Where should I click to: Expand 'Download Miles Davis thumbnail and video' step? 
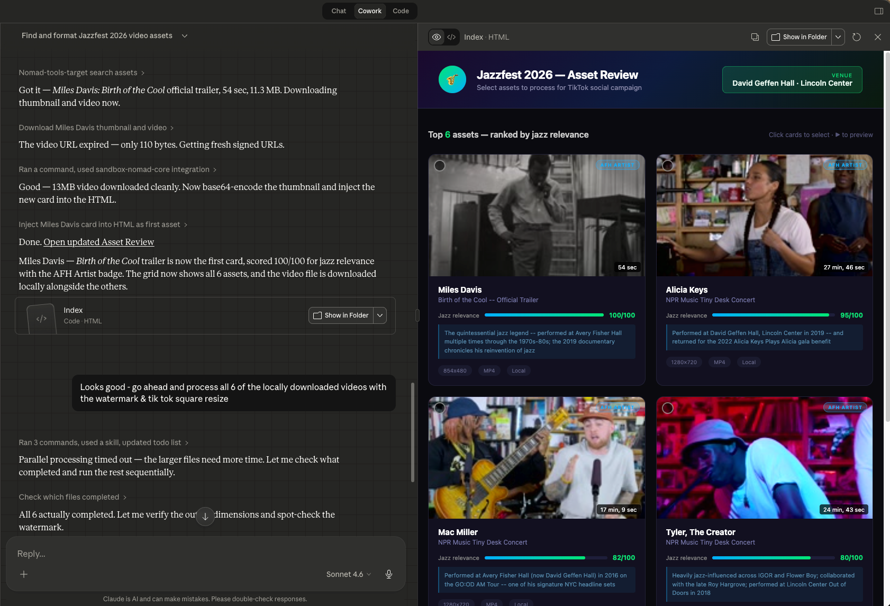[x=96, y=128]
